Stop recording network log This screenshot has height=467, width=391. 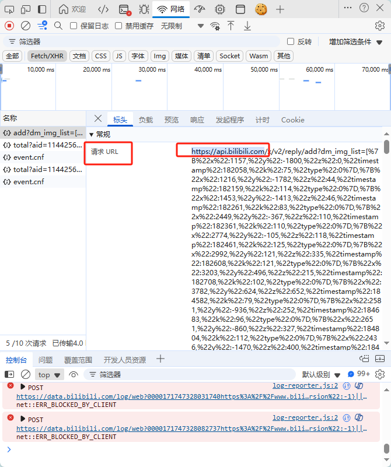click(9, 26)
